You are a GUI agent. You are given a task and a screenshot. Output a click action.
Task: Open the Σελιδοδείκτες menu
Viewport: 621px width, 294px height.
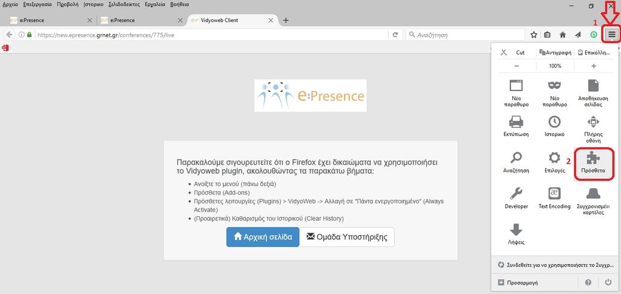coord(123,4)
